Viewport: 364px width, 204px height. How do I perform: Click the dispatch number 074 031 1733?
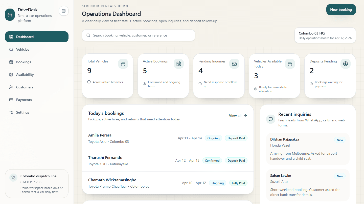pos(31,182)
